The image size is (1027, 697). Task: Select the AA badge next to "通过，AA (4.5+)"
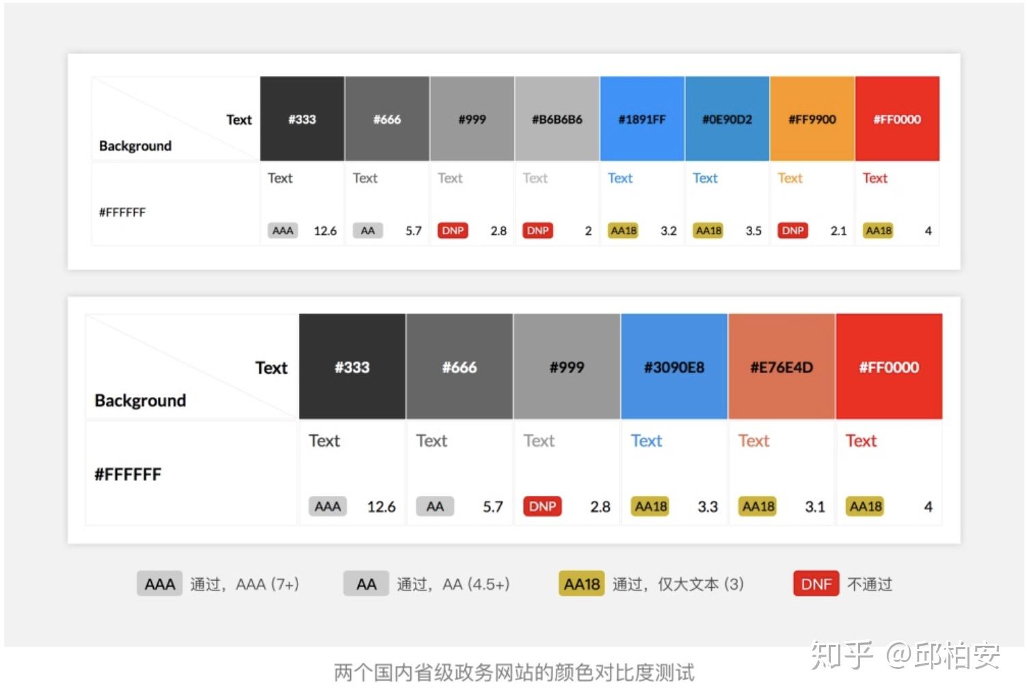pos(366,584)
